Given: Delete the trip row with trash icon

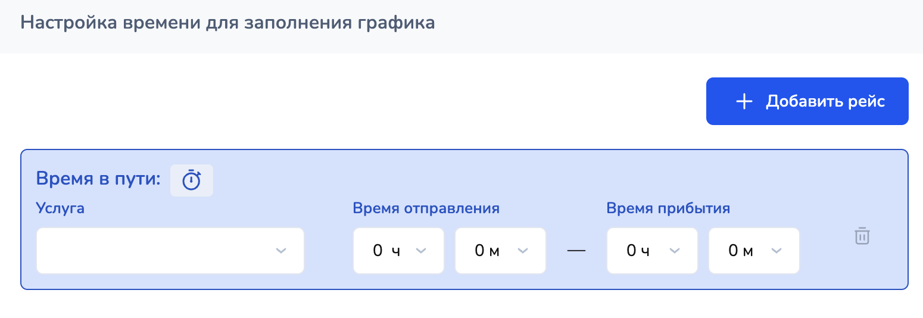Looking at the screenshot, I should pos(862,236).
